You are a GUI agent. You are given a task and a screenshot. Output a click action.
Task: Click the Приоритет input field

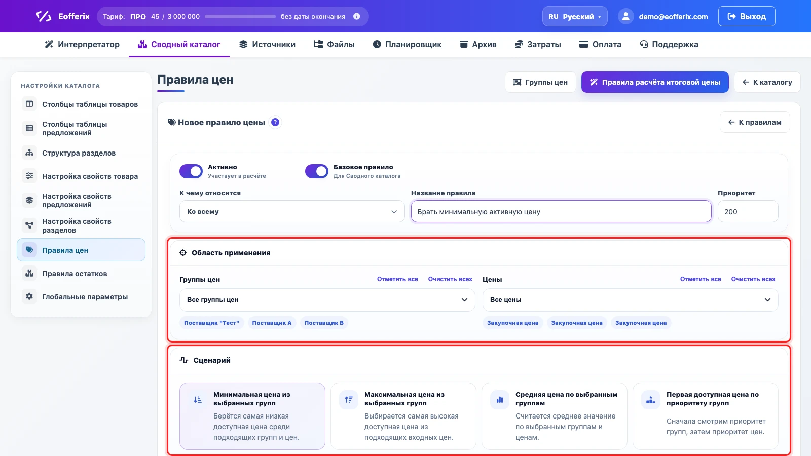[x=748, y=211]
